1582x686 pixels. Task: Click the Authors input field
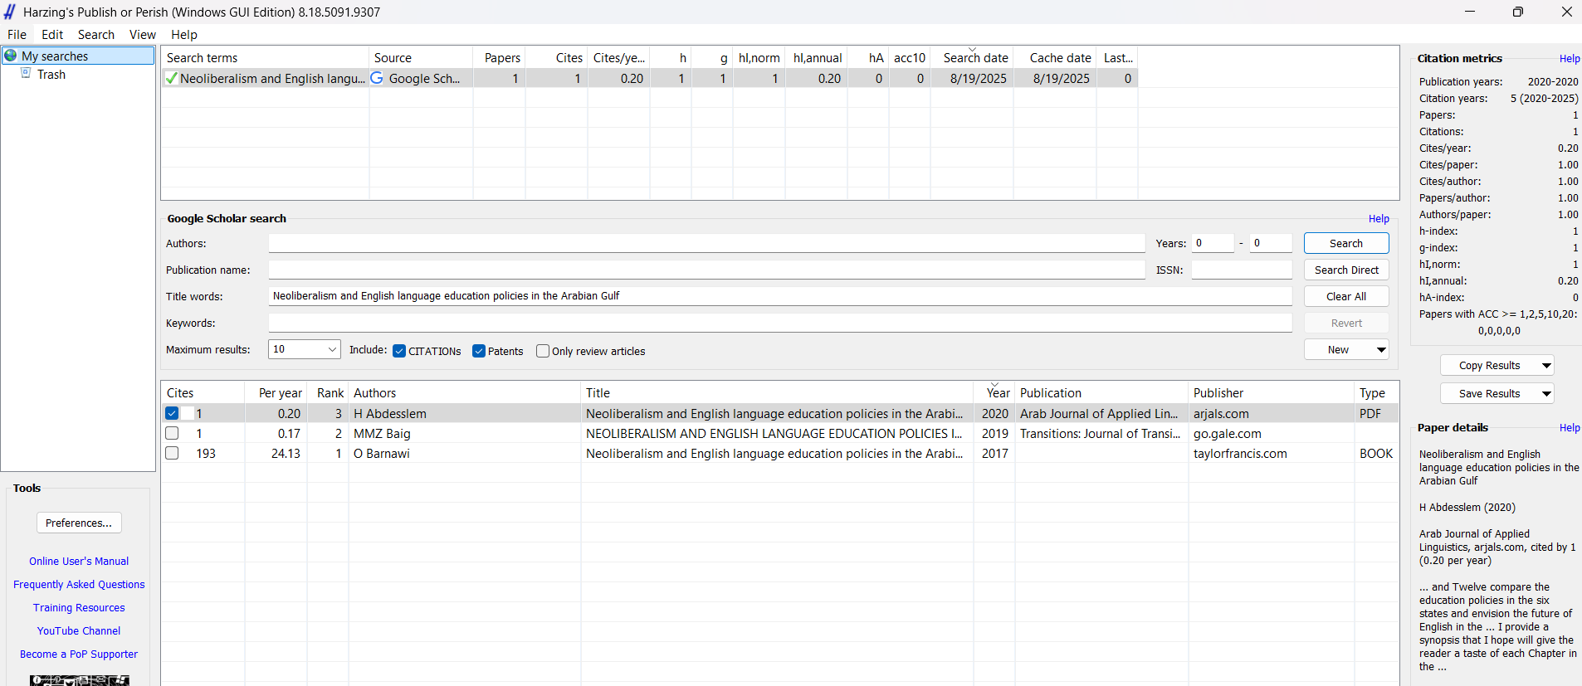point(706,243)
